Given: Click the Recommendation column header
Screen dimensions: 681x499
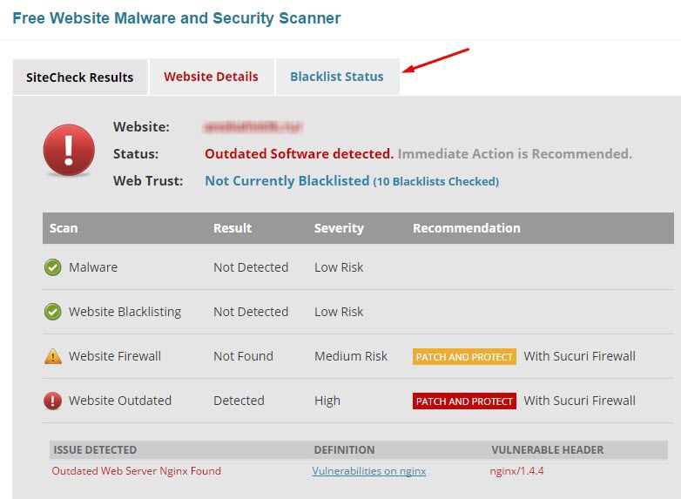Looking at the screenshot, I should (x=466, y=228).
